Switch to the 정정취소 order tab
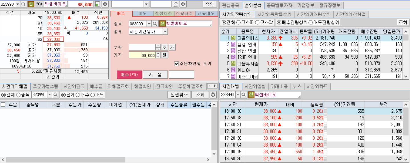This screenshot has height=163, width=410. point(163,13)
